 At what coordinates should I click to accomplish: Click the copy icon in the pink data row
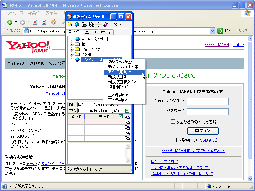(x=127, y=122)
